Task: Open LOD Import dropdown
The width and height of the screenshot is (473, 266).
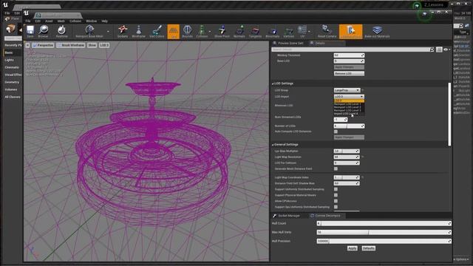Action: click(x=349, y=97)
